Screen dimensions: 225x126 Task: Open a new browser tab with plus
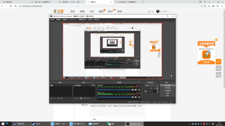point(143,2)
